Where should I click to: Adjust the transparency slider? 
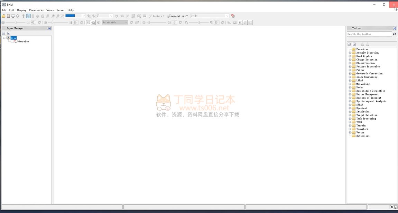[x=199, y=22]
